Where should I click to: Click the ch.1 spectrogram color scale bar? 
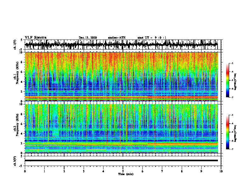tap(228, 80)
